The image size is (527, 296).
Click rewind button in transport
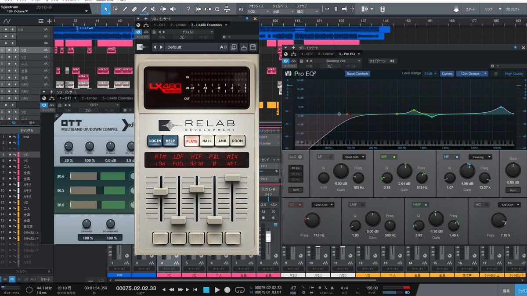(x=172, y=290)
